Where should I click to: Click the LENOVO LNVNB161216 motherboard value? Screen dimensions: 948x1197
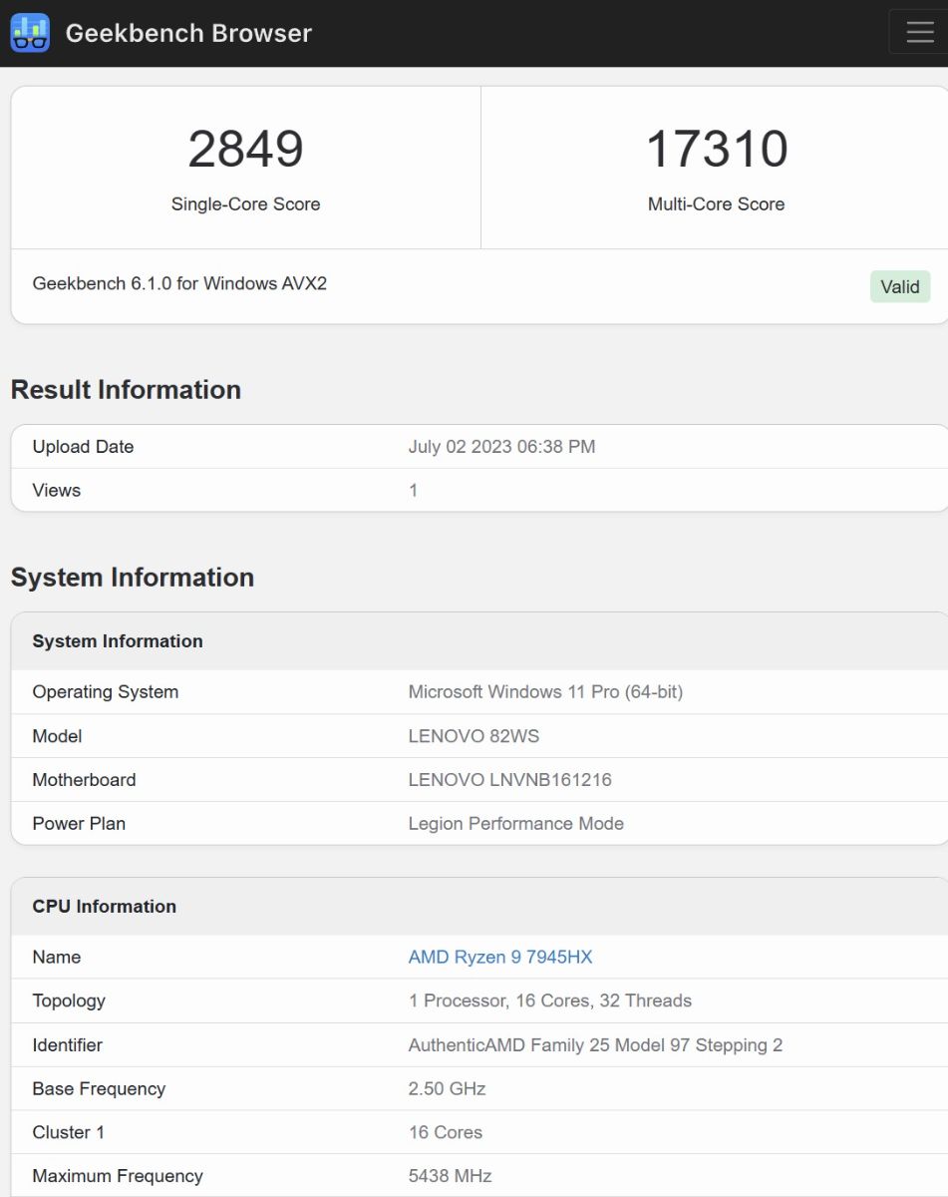[x=509, y=779]
